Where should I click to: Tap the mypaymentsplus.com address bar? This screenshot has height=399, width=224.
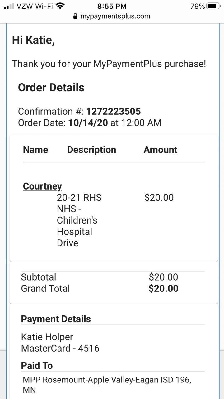[115, 16]
